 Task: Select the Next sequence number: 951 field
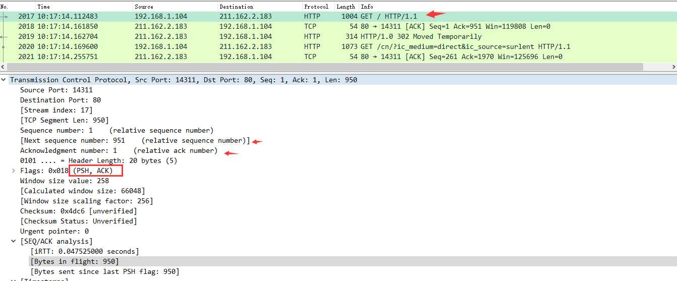coord(135,140)
